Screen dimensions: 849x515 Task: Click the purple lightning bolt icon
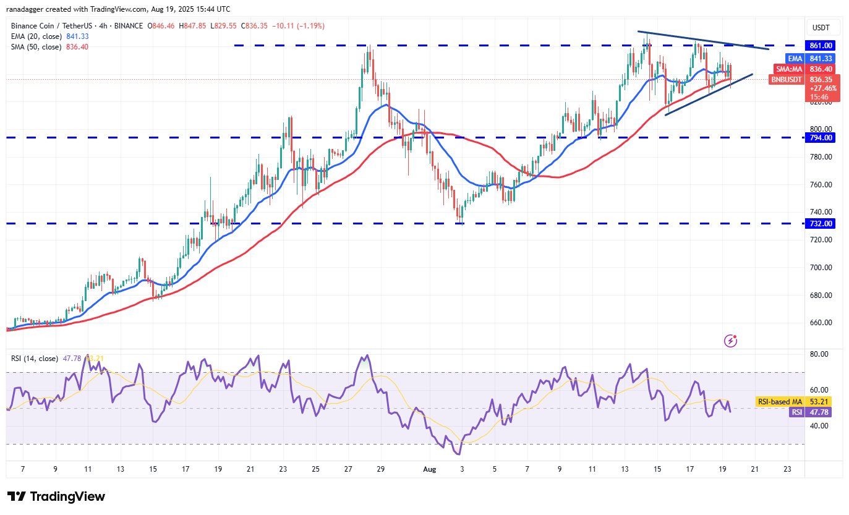pos(730,341)
